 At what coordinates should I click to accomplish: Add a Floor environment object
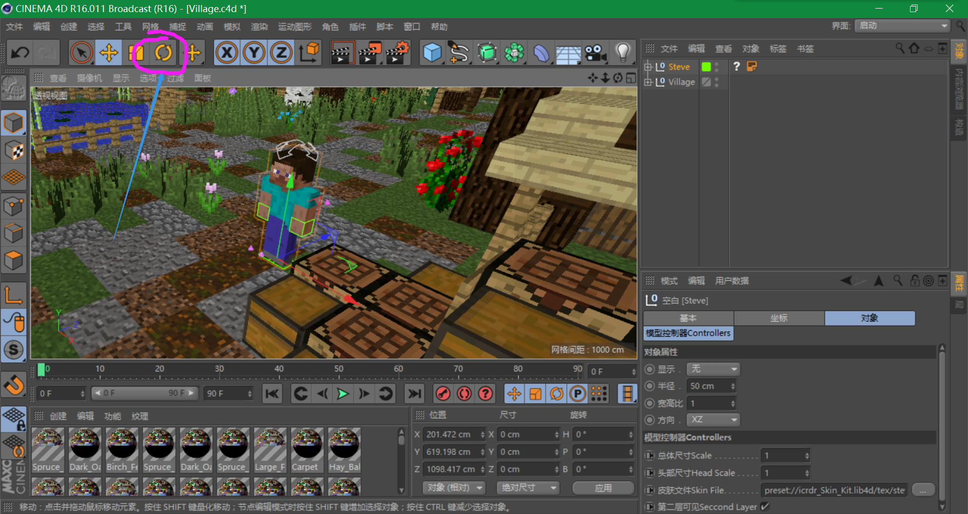[569, 52]
